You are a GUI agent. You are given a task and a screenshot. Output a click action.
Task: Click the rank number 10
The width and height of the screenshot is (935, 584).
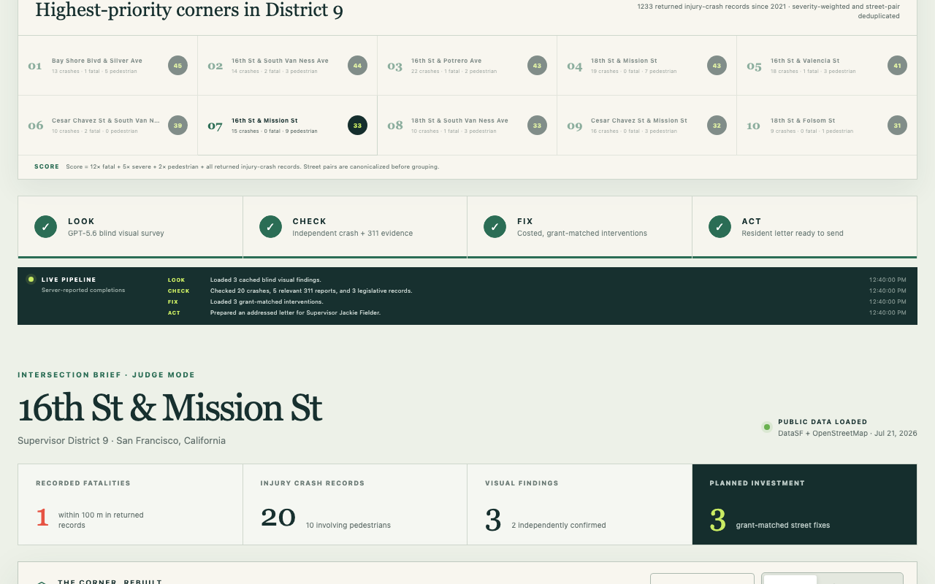point(753,126)
